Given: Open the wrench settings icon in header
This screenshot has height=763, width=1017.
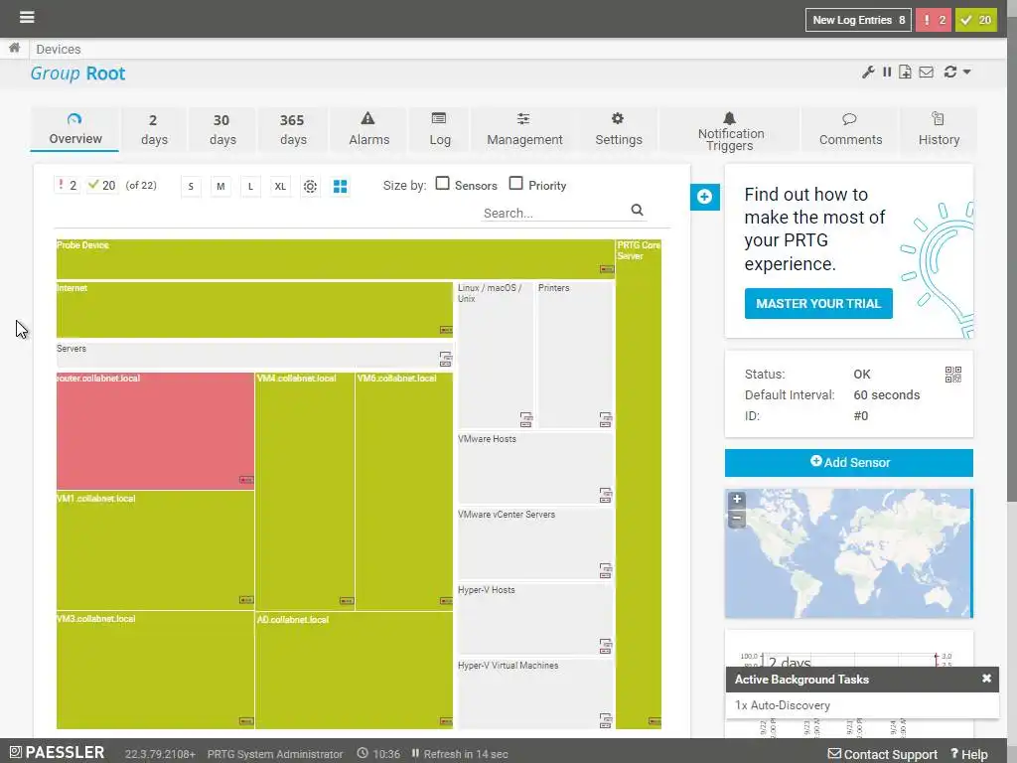Looking at the screenshot, I should coord(868,72).
